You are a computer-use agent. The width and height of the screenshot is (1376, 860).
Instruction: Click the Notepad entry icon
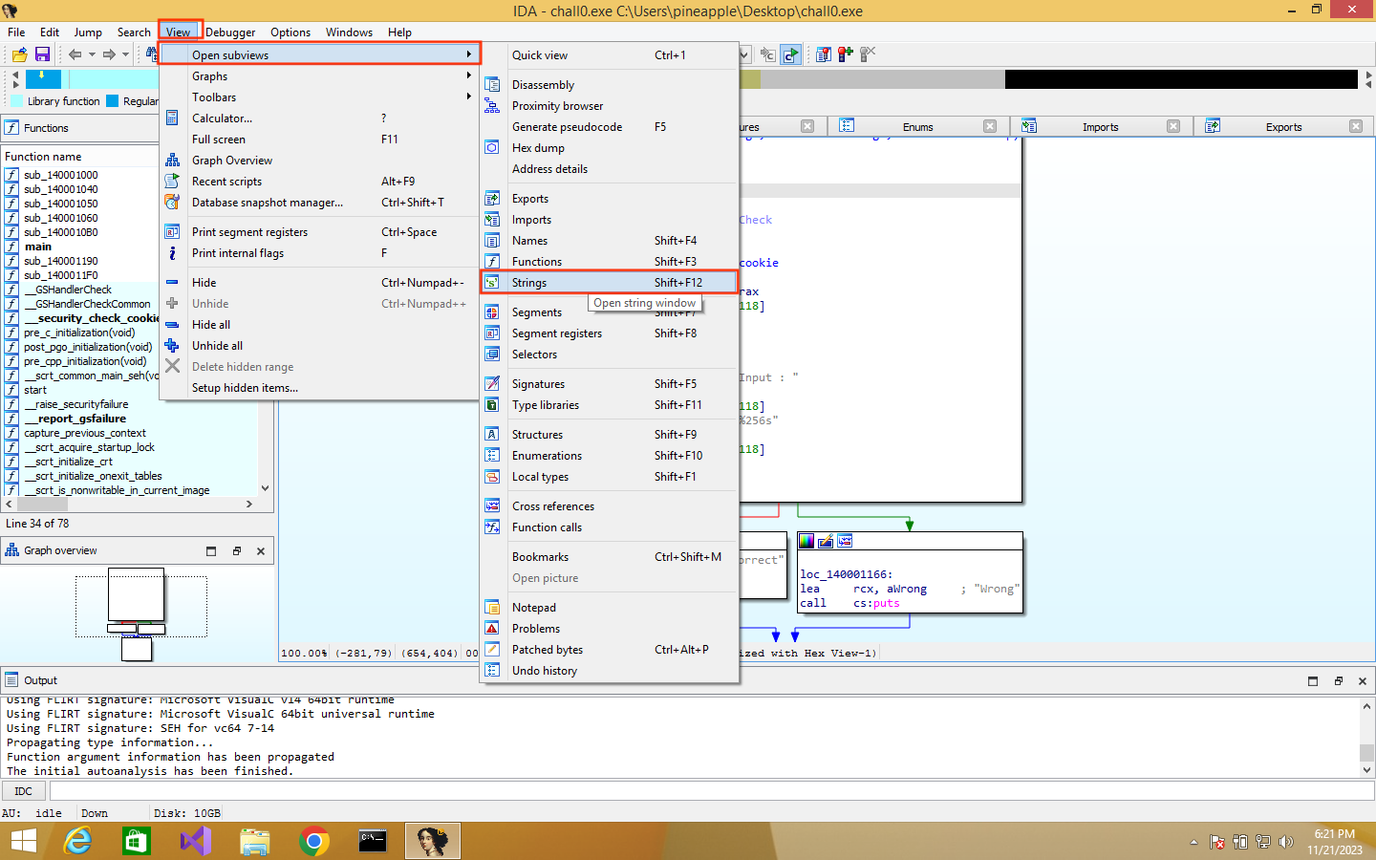point(492,607)
